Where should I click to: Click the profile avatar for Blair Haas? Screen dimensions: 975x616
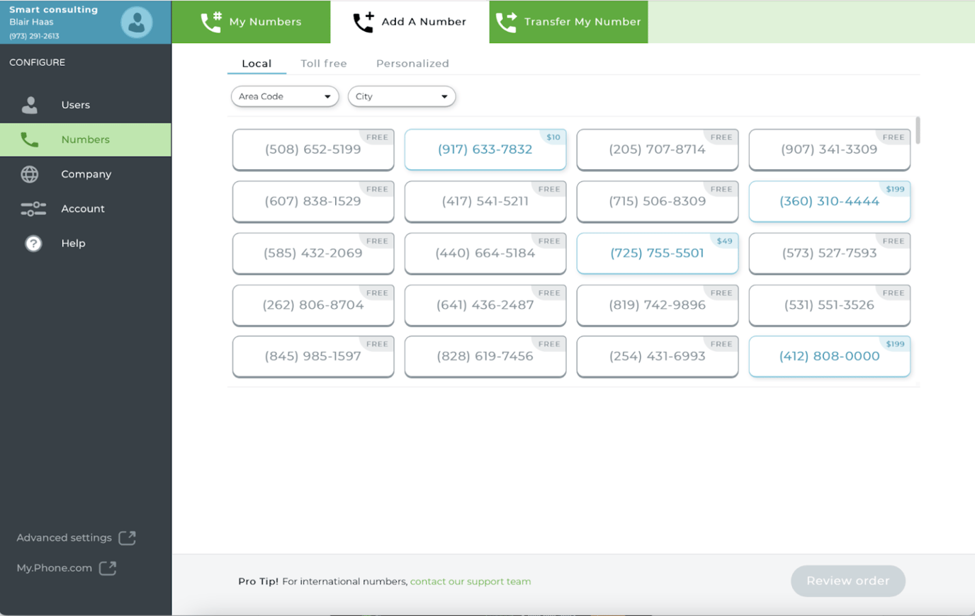click(137, 22)
